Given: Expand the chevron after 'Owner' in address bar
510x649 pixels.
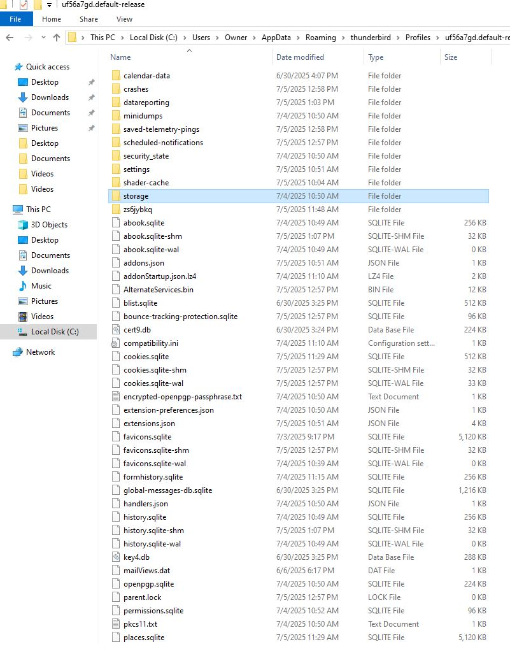Looking at the screenshot, I should click(x=254, y=38).
